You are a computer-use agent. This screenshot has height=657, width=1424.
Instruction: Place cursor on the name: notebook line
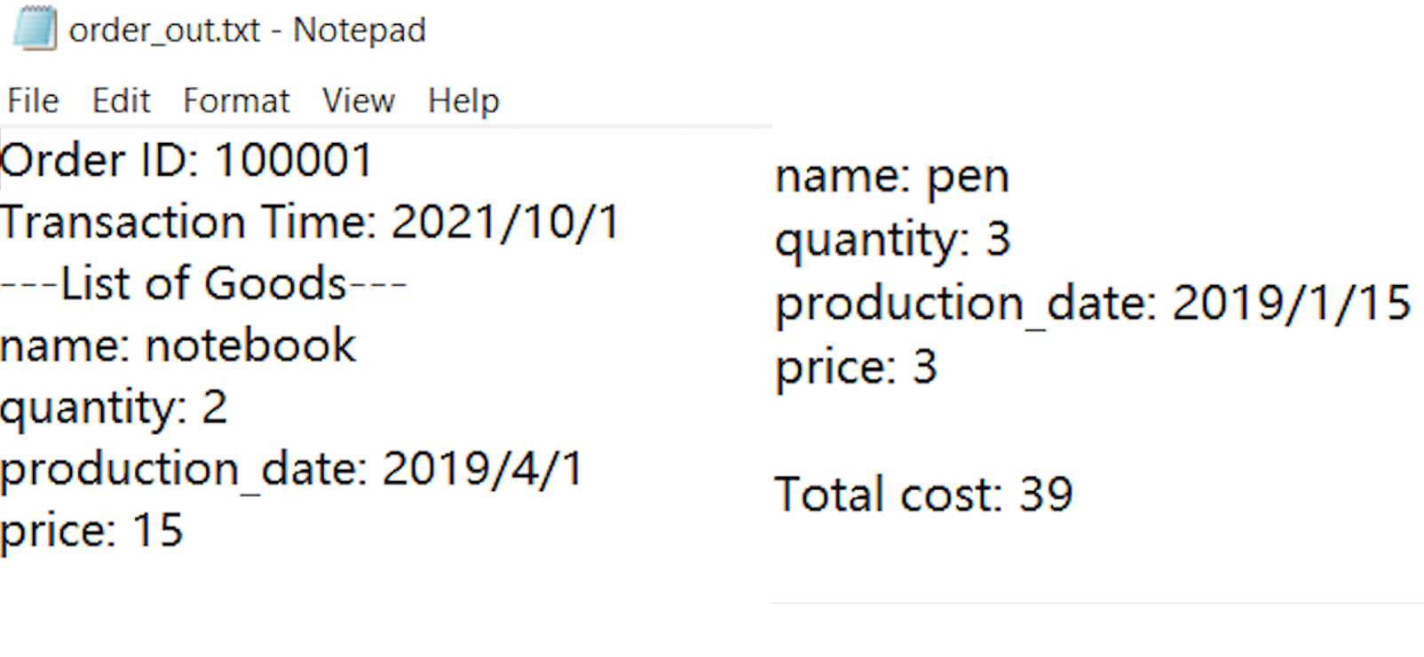pyautogui.click(x=178, y=345)
